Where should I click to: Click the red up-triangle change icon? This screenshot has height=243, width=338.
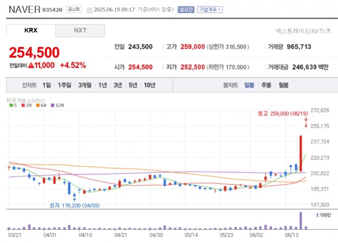31,65
